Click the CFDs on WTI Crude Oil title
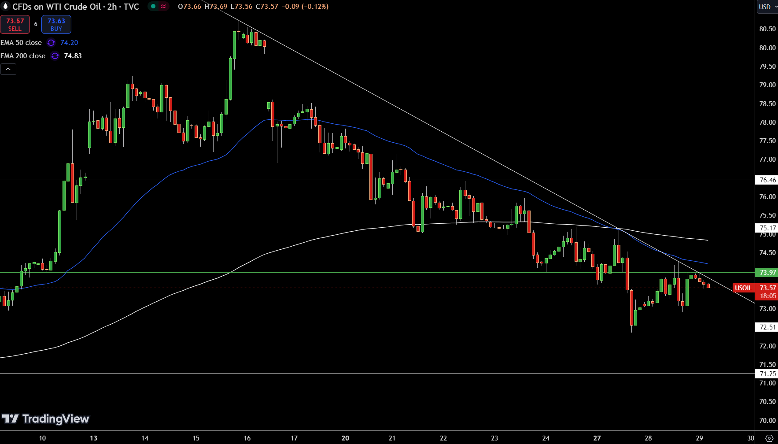Image resolution: width=778 pixels, height=444 pixels. (76, 7)
